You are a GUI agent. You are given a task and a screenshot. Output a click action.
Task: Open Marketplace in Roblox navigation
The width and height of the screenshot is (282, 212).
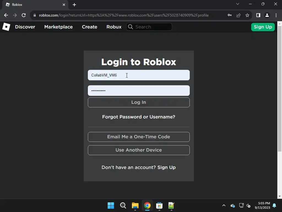pos(58,27)
